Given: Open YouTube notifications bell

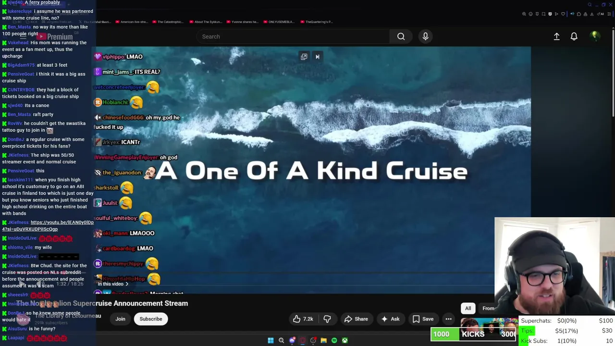Looking at the screenshot, I should pos(574,37).
